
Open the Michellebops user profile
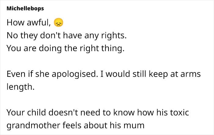click(x=25, y=9)
